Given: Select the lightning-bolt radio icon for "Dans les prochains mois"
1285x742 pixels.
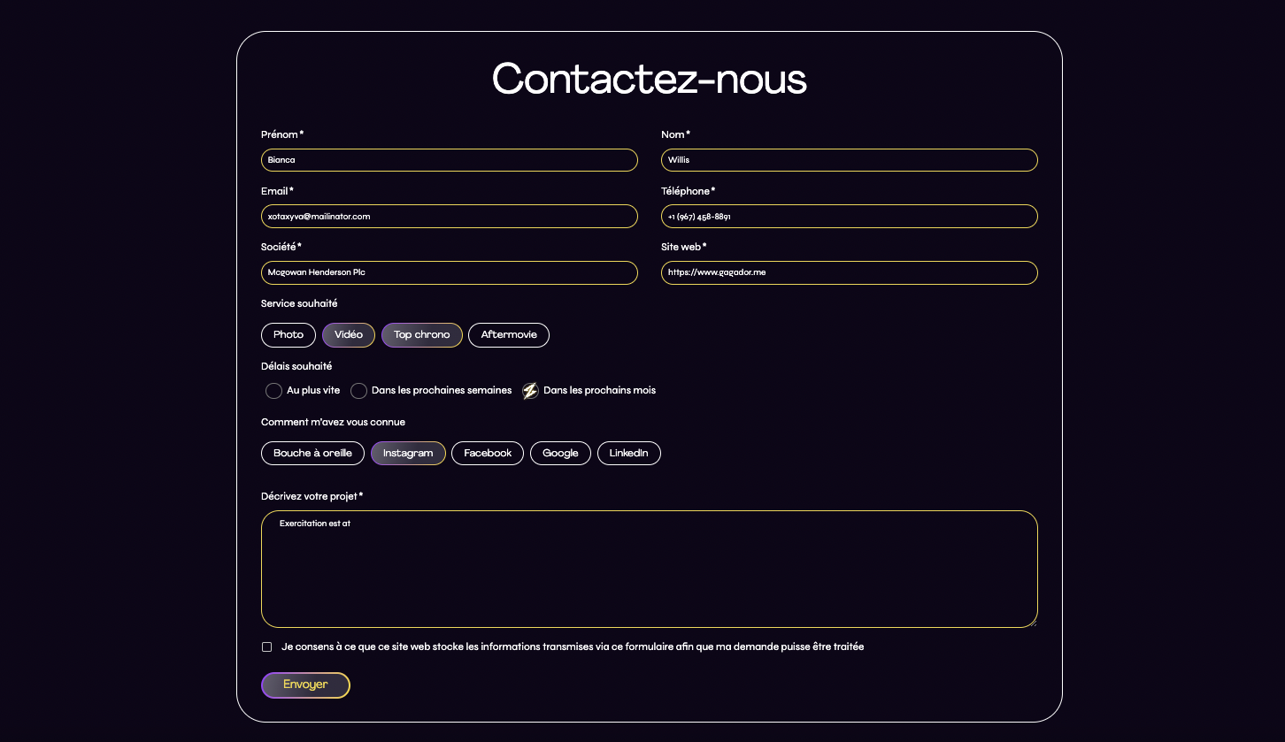Looking at the screenshot, I should tap(530, 391).
